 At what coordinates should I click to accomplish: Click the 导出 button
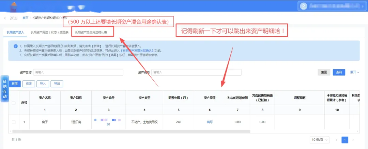click(x=57, y=84)
